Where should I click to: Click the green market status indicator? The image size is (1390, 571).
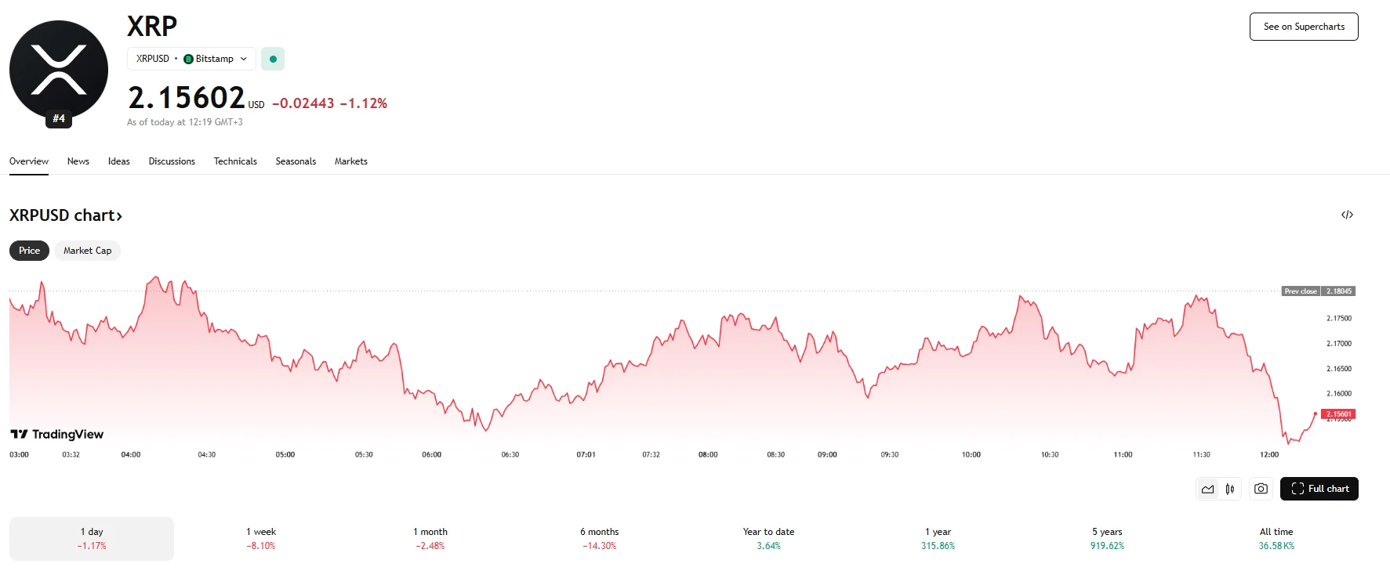(x=273, y=59)
